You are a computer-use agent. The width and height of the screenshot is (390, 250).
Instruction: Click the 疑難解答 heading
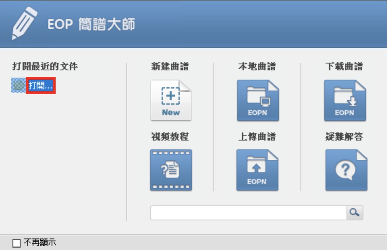344,136
